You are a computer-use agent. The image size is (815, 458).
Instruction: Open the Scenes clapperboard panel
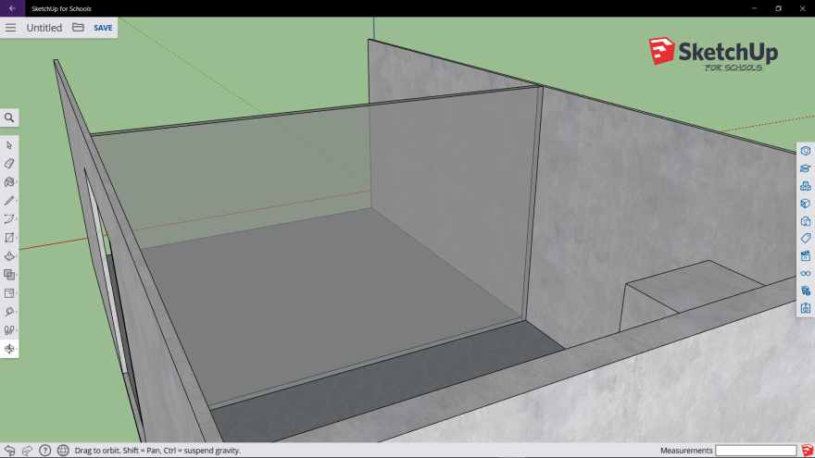(x=806, y=255)
